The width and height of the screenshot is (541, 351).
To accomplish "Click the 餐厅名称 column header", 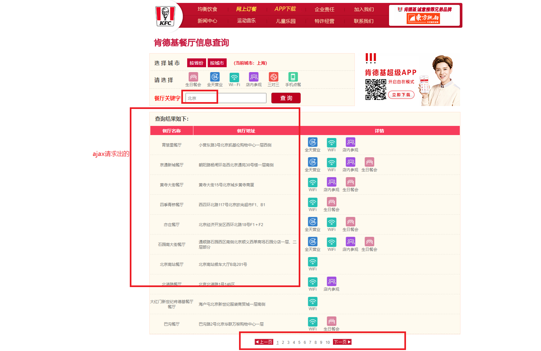I will (x=172, y=130).
